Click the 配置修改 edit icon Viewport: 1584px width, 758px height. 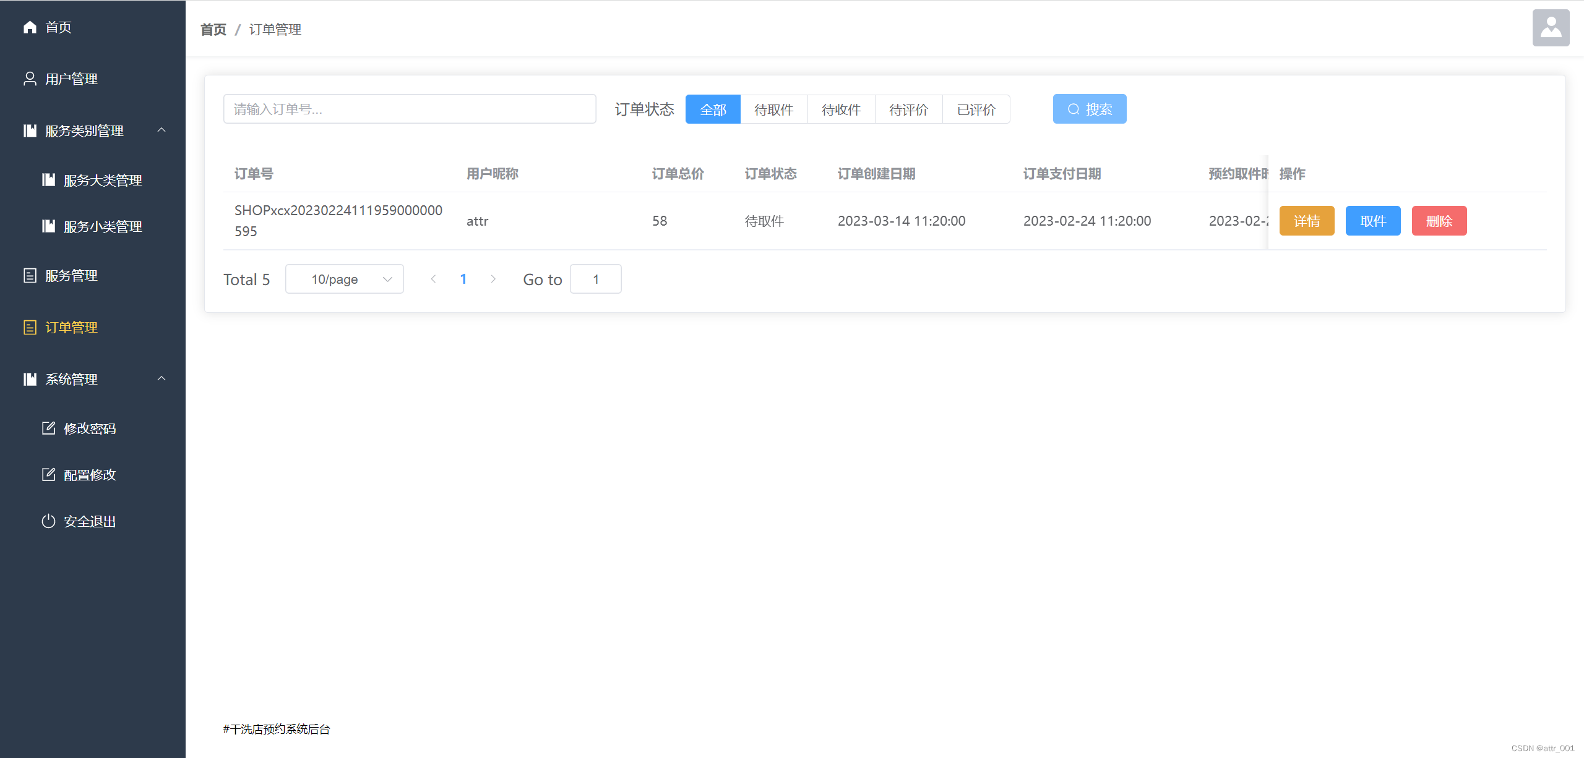[x=48, y=475]
